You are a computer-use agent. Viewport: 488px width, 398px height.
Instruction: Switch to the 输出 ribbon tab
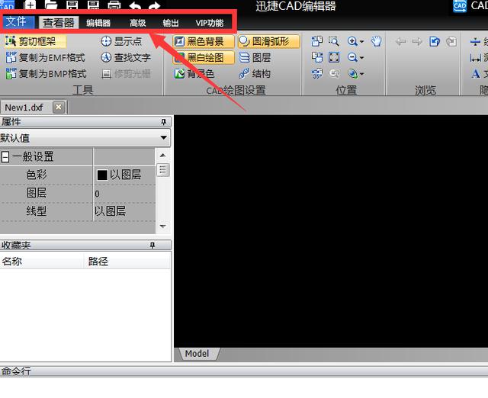coord(171,23)
